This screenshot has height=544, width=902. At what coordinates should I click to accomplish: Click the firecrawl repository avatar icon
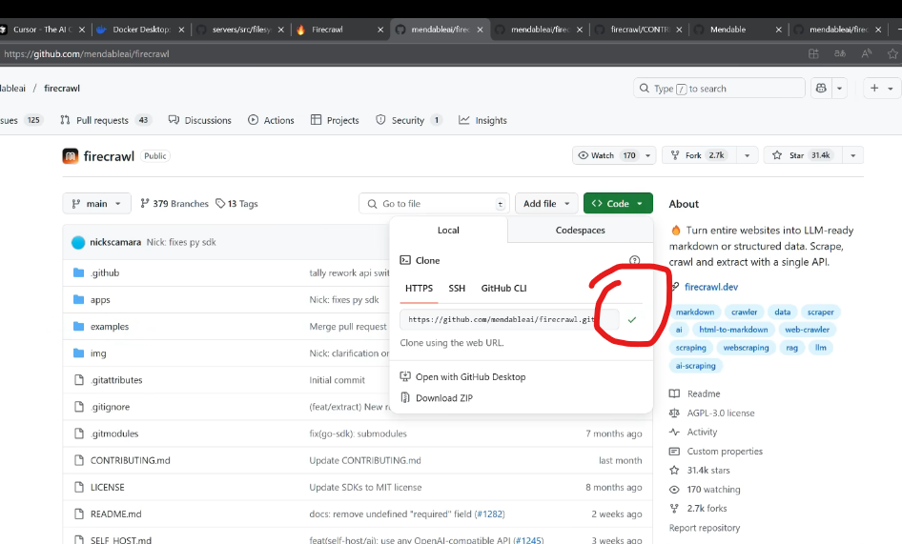[x=71, y=156]
